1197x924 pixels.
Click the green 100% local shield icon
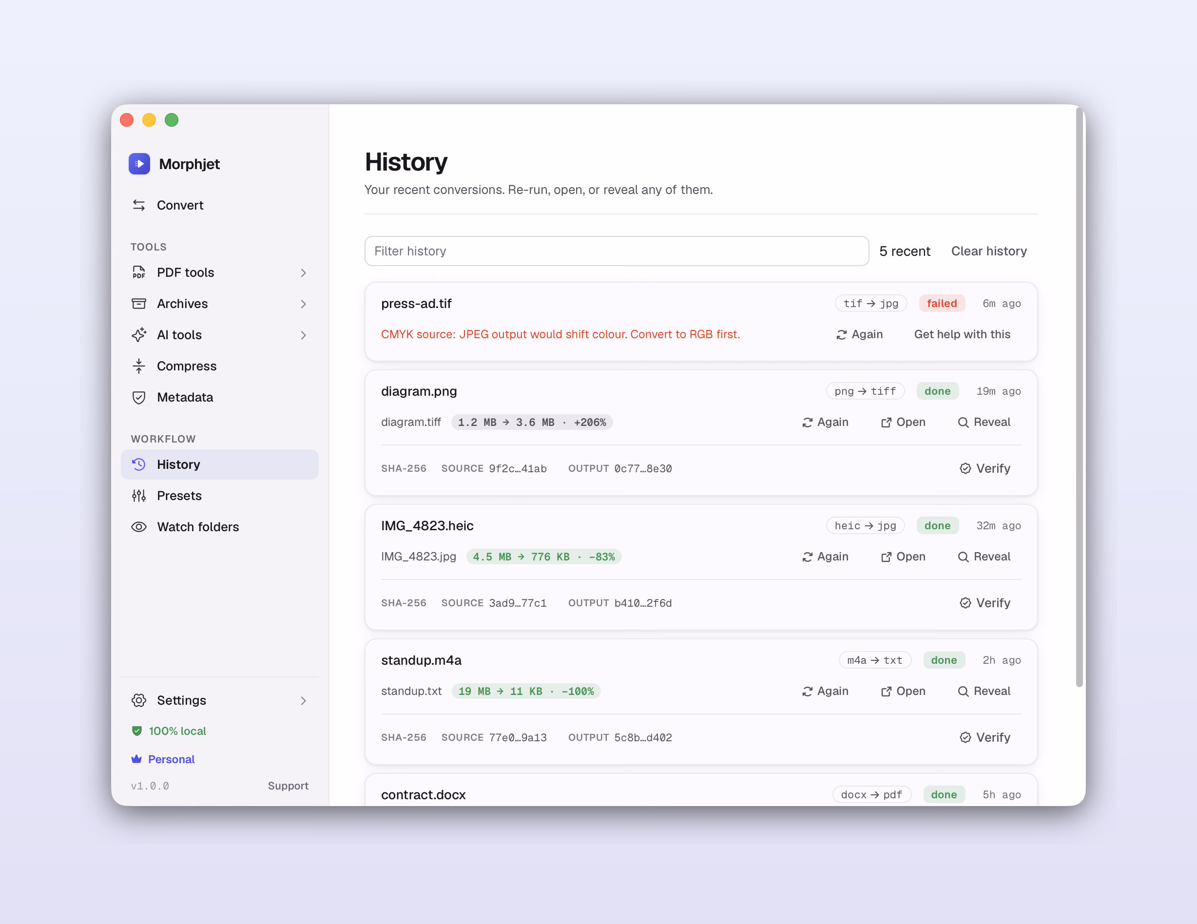coord(137,731)
